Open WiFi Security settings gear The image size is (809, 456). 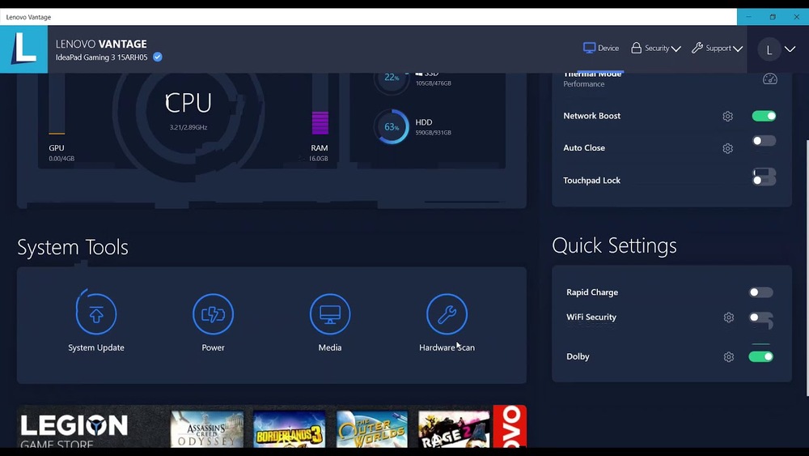pyautogui.click(x=729, y=317)
